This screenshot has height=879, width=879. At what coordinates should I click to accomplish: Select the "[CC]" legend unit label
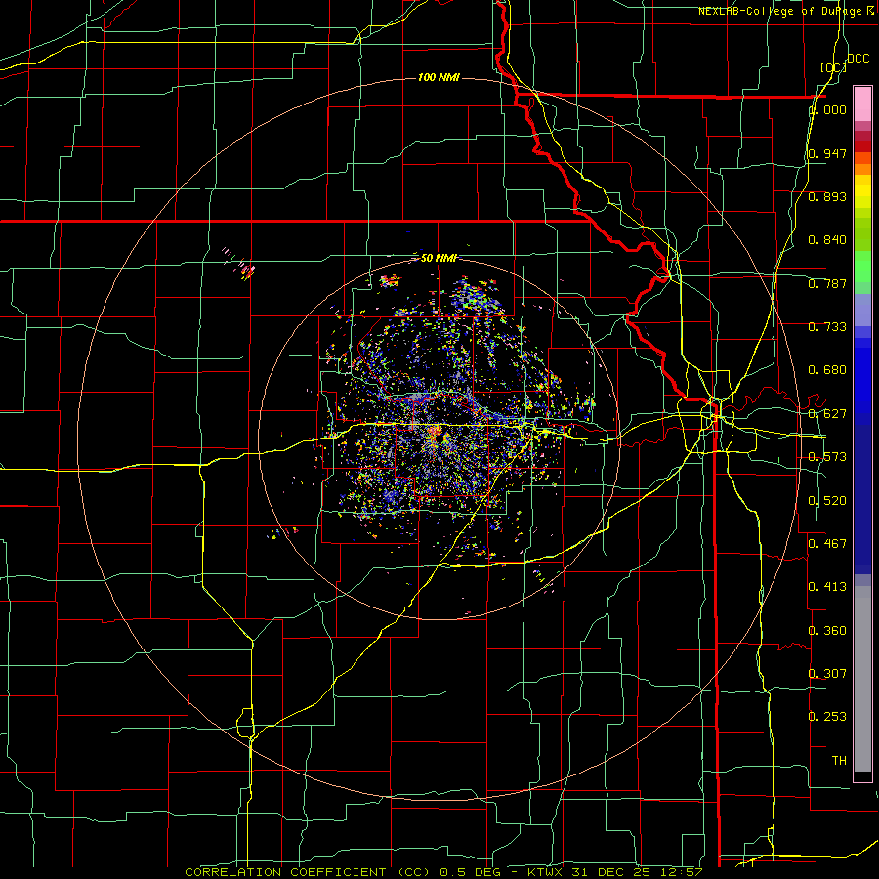(833, 67)
